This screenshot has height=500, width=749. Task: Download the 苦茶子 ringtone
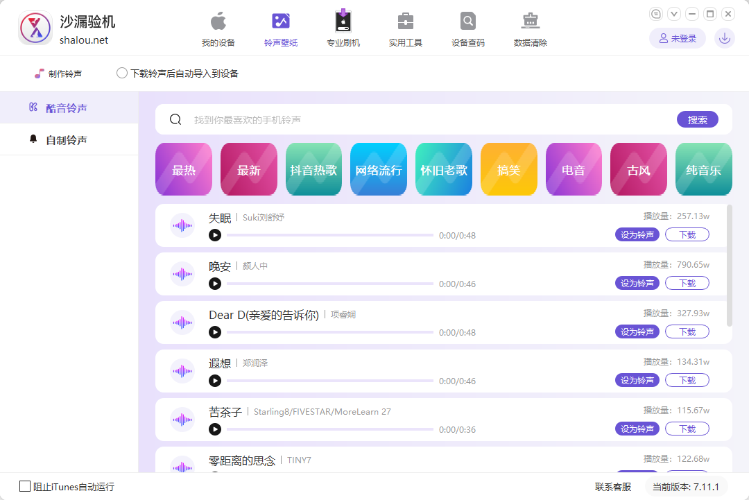click(x=687, y=429)
